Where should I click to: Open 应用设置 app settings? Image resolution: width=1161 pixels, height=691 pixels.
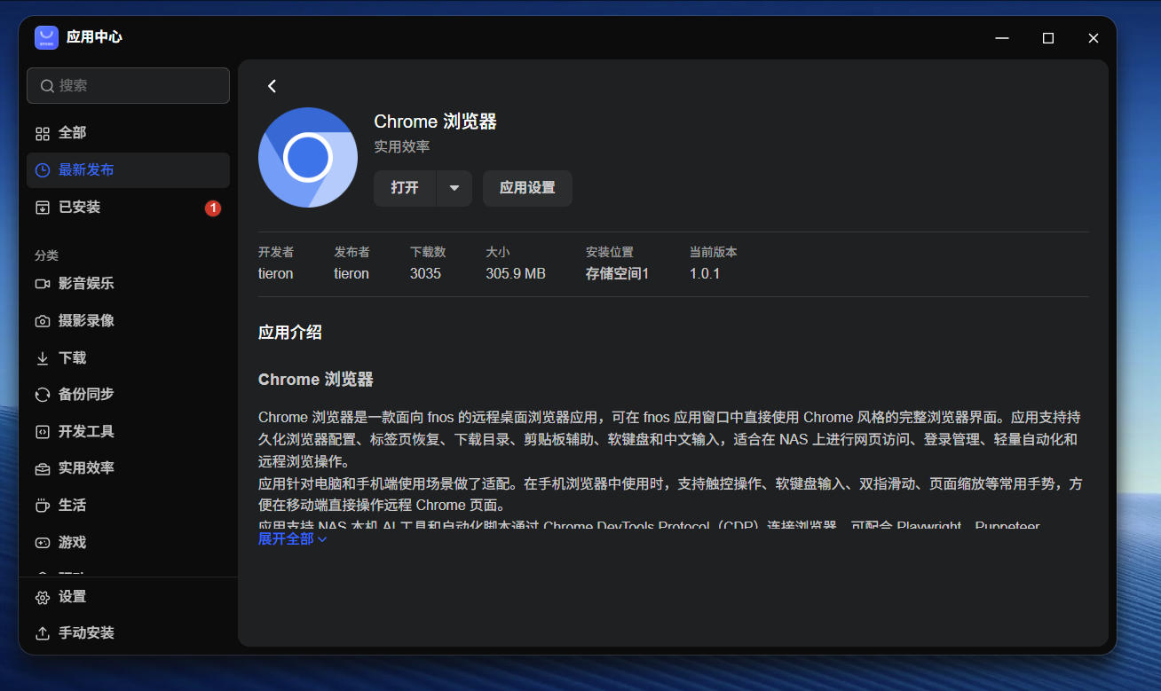pyautogui.click(x=527, y=188)
